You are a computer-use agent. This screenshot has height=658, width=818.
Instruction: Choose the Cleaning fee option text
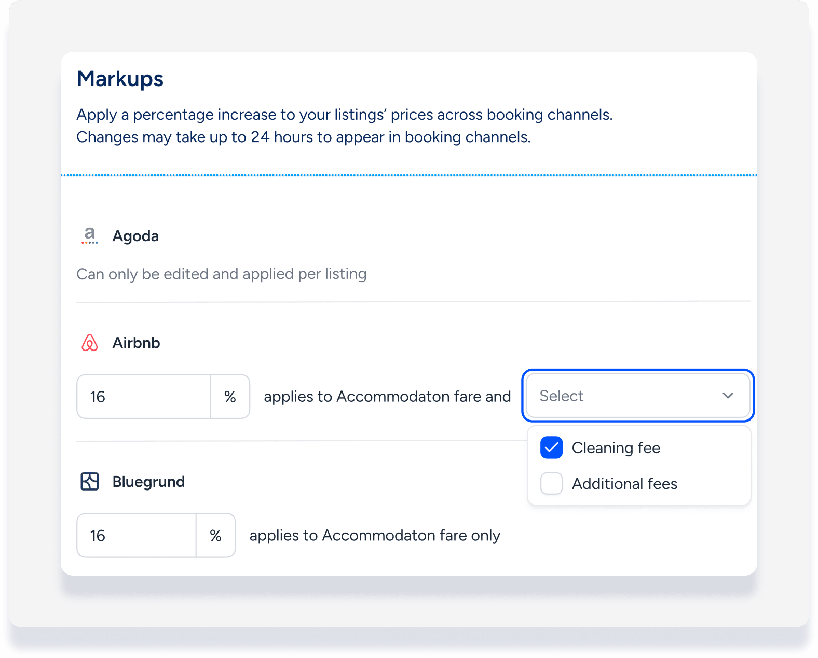coord(616,448)
